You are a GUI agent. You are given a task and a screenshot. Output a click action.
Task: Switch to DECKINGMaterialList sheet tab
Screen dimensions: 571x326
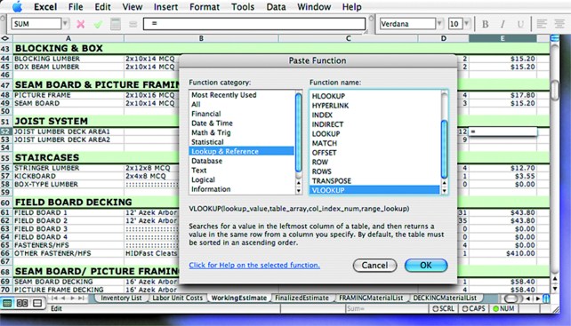click(445, 298)
